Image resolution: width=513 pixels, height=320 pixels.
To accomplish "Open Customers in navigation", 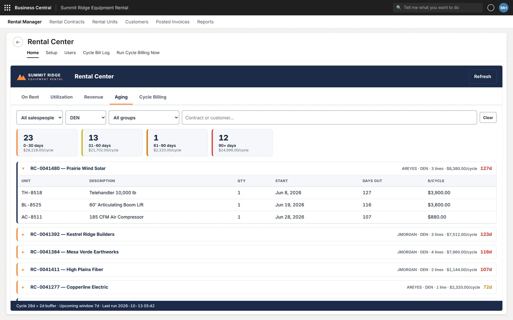I will tap(137, 22).
